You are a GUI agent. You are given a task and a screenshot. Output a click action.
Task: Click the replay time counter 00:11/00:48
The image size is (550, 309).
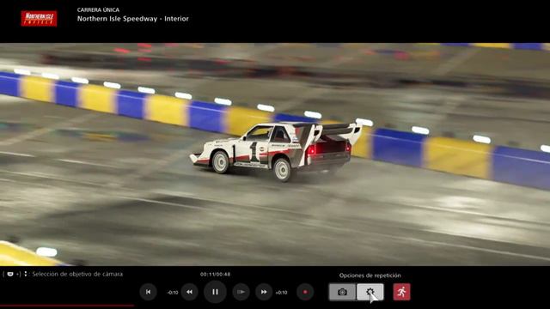pyautogui.click(x=216, y=275)
